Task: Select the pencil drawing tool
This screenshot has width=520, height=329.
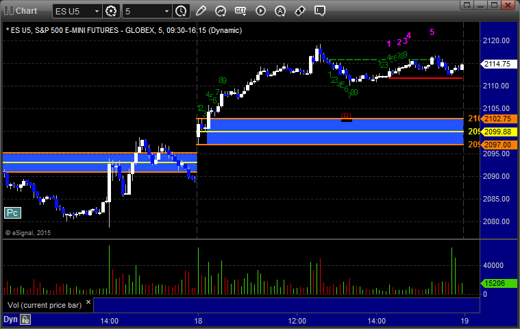Action: point(201,11)
